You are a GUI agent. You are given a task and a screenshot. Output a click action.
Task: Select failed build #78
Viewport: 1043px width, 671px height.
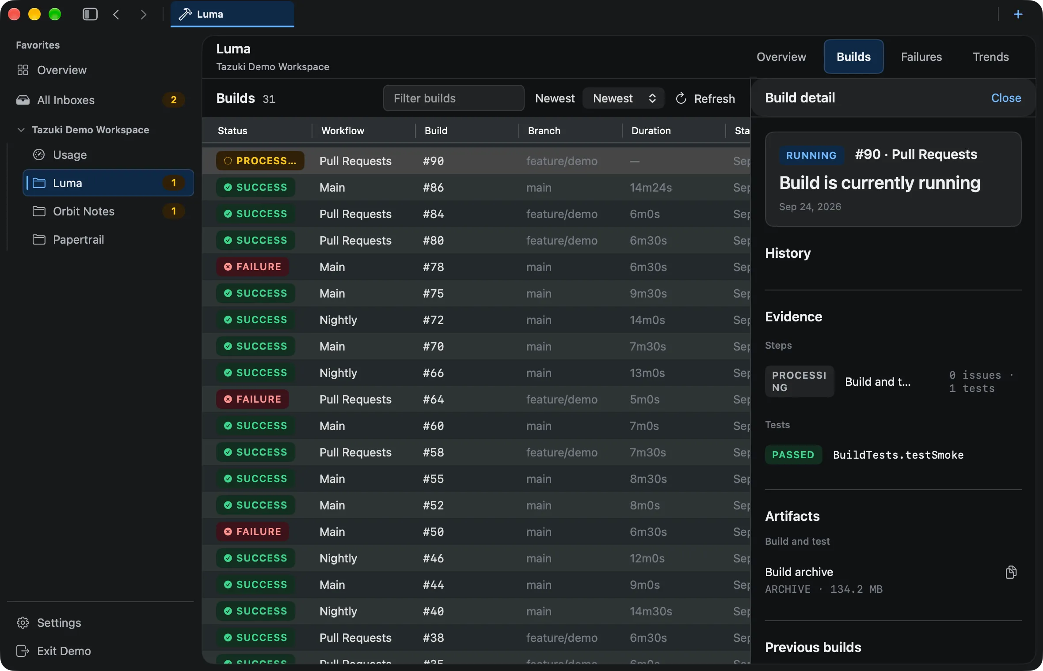click(x=476, y=267)
